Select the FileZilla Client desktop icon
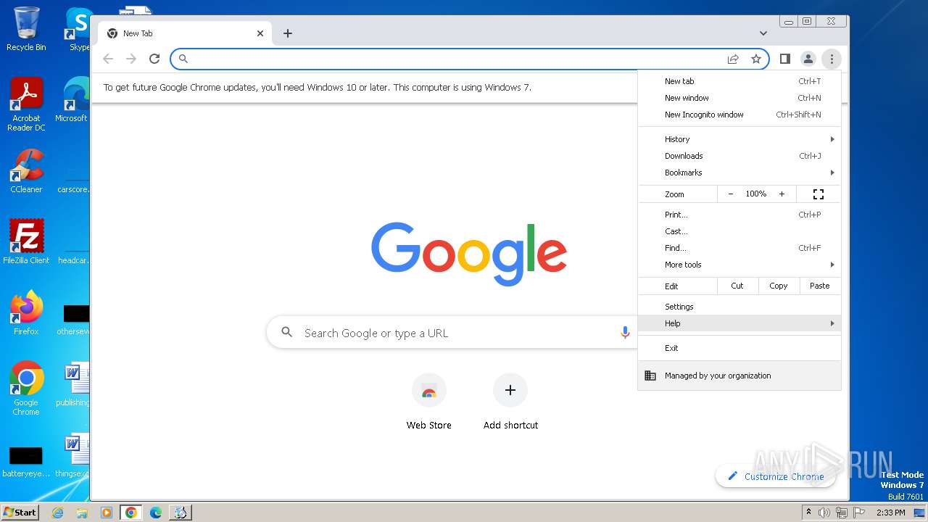Screen dimensions: 928x522 pos(26,242)
